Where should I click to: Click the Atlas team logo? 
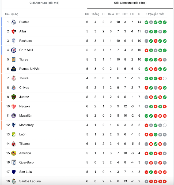[14, 31]
